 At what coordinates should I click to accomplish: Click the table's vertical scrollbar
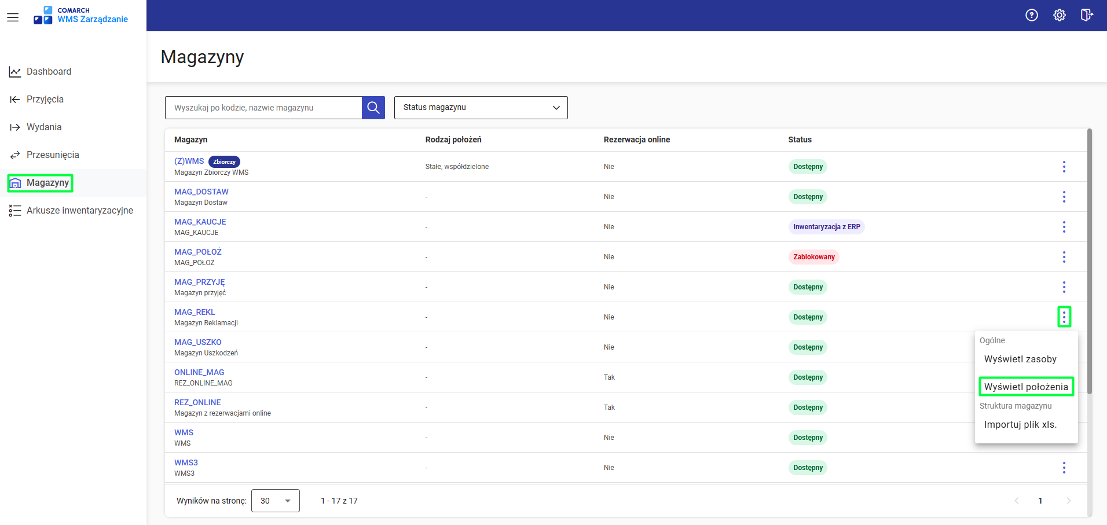1089,260
